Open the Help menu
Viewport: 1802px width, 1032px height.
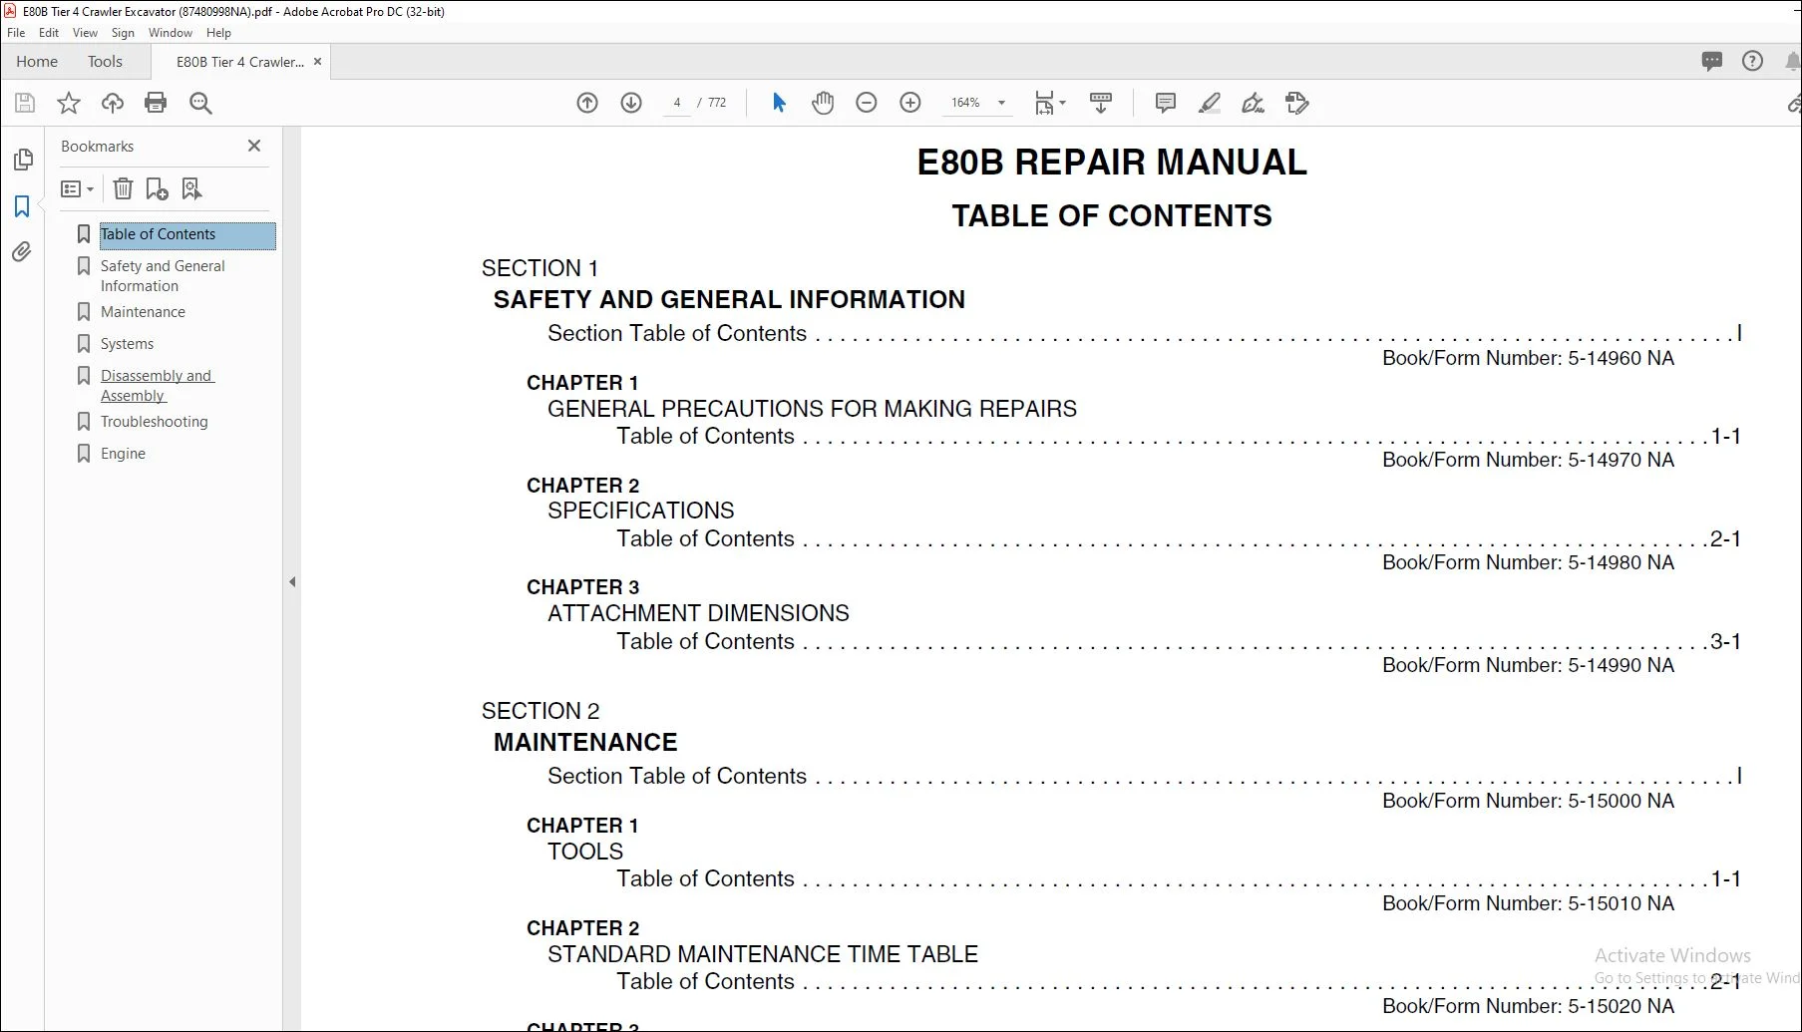tap(218, 33)
